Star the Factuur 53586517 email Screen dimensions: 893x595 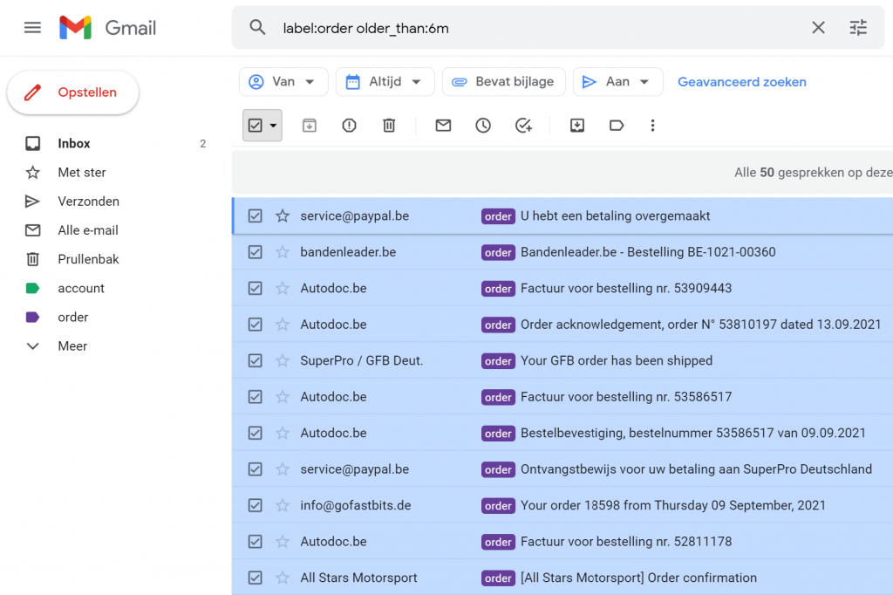[283, 397]
